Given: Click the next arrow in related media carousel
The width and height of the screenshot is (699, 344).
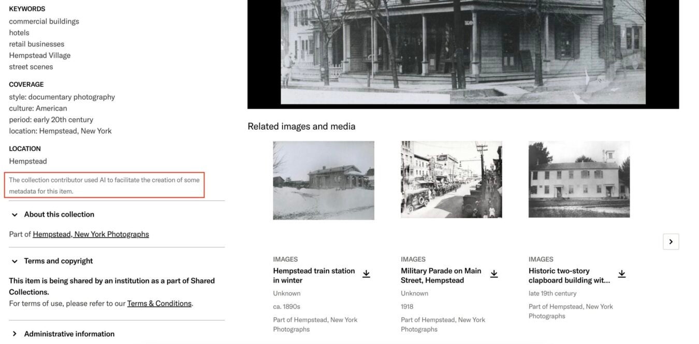Looking at the screenshot, I should (x=671, y=241).
